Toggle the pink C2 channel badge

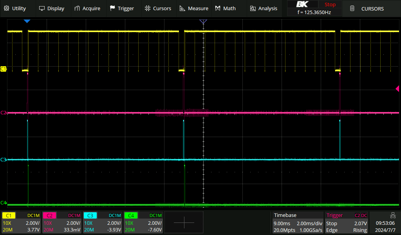[49, 215]
